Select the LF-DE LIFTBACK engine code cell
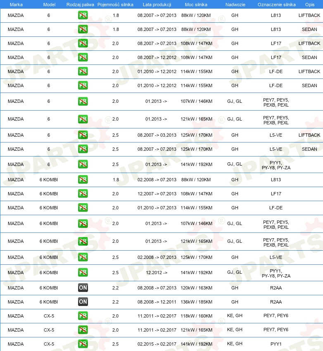 tap(276, 71)
